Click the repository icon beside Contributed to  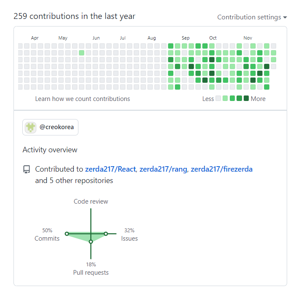(27, 170)
